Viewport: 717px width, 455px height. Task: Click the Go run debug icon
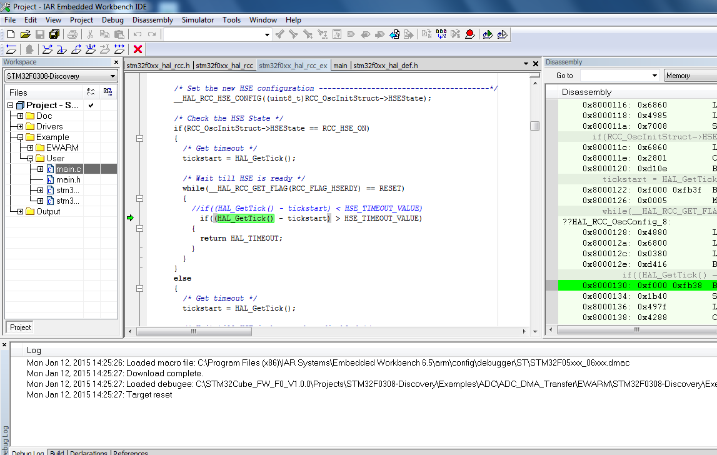(x=119, y=49)
